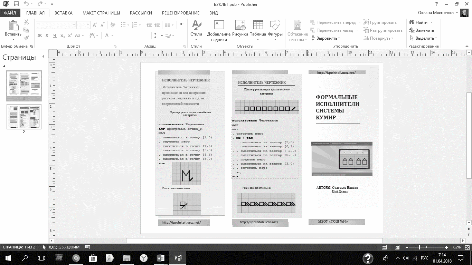Switch to single page view in status bar
Screen dimensions: 472x265
coord(384,247)
